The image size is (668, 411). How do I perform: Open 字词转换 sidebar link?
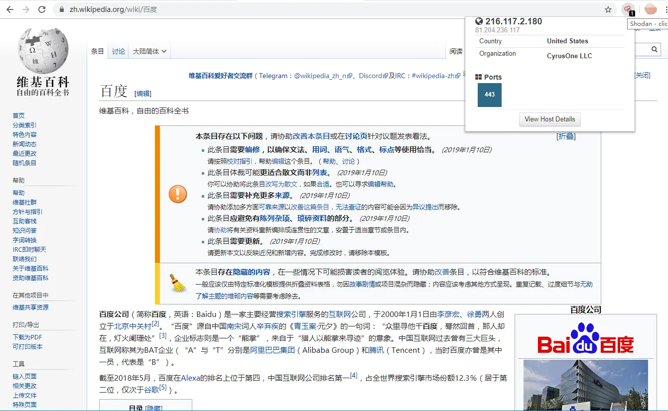tap(24, 240)
